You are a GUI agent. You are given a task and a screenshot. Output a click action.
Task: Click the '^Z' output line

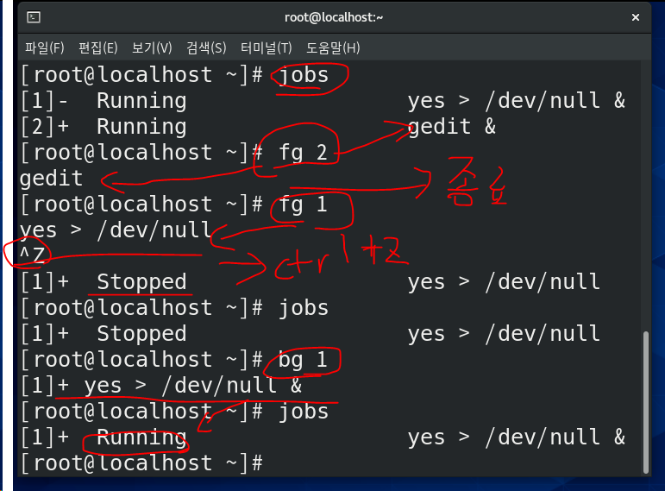(x=32, y=256)
